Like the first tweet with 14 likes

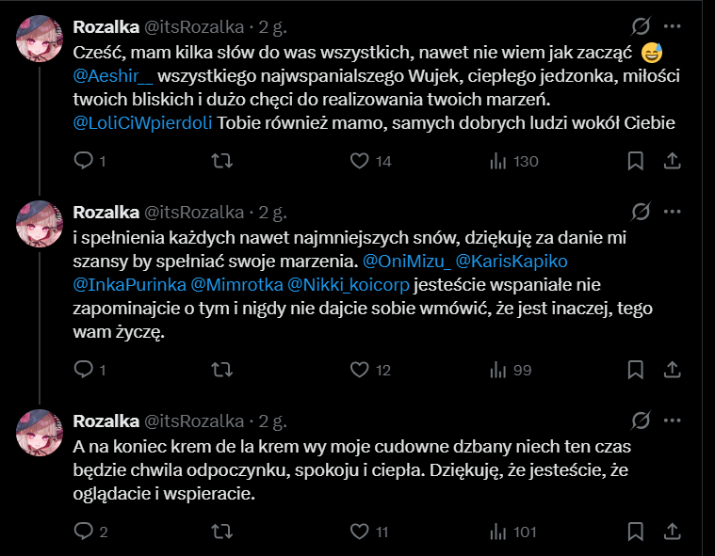pyautogui.click(x=359, y=162)
